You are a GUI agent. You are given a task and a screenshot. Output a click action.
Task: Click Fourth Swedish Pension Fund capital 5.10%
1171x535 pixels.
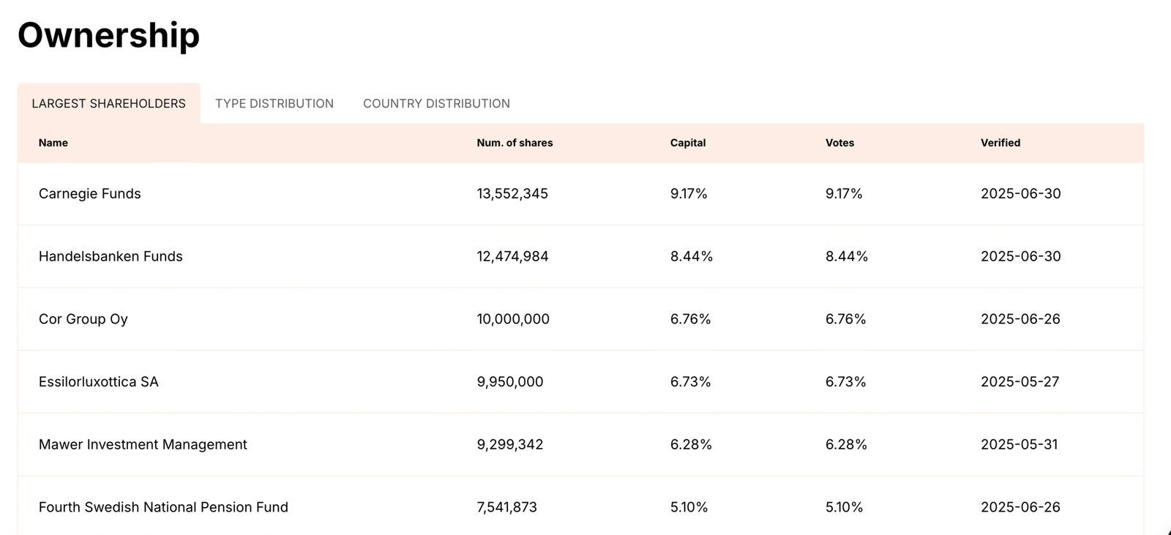point(689,507)
